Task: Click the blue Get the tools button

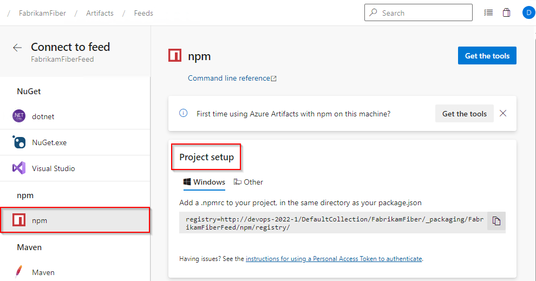Action: point(487,56)
